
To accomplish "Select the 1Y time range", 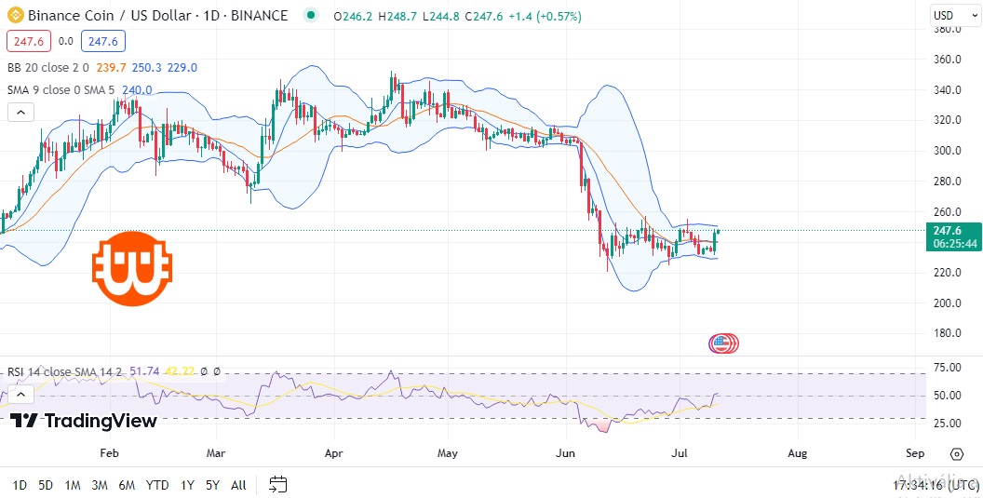I will (187, 485).
